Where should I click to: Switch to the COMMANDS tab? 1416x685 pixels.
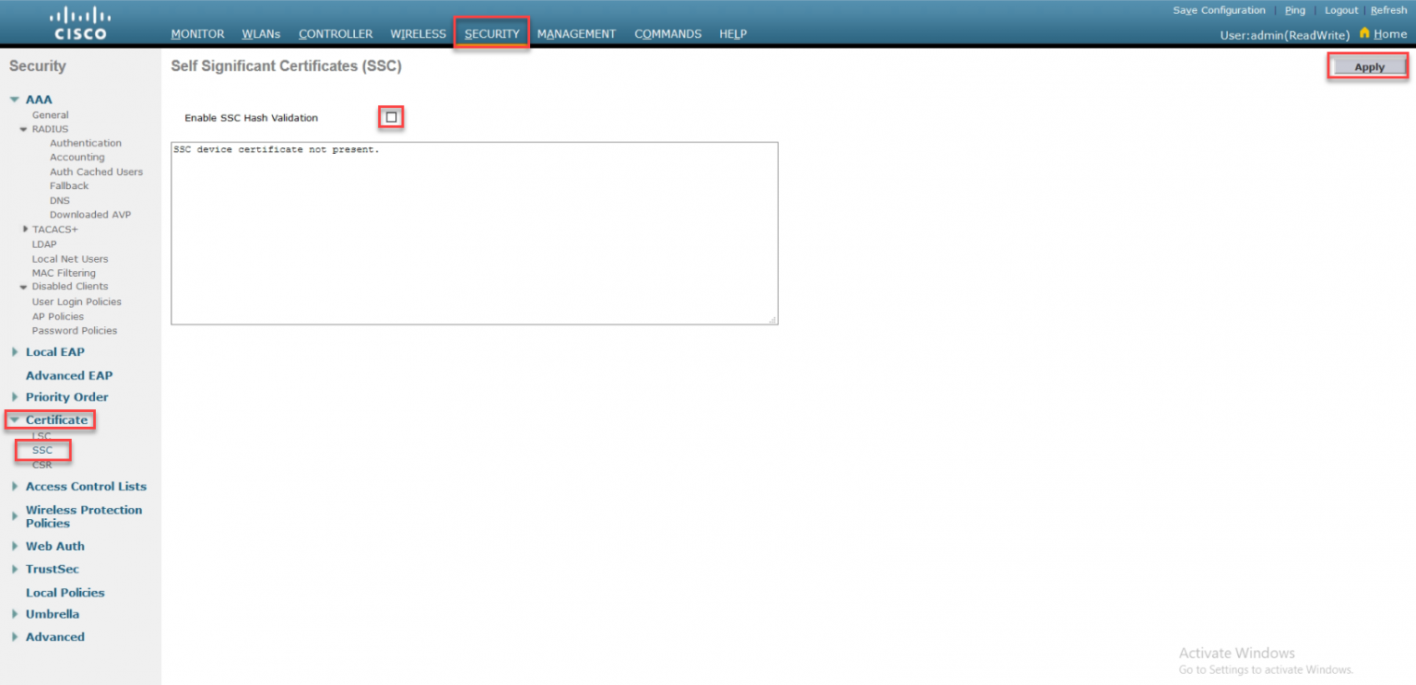point(667,33)
